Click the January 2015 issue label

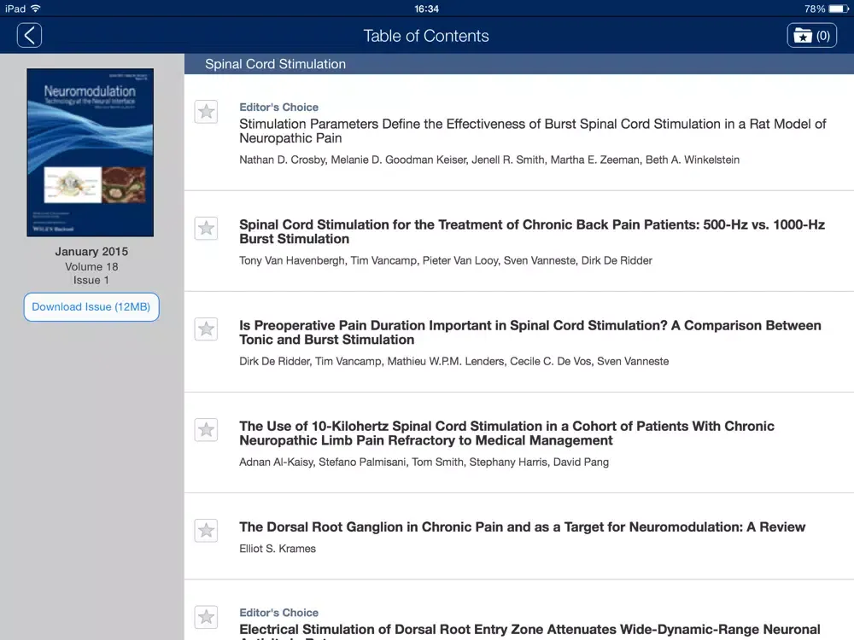coord(91,252)
